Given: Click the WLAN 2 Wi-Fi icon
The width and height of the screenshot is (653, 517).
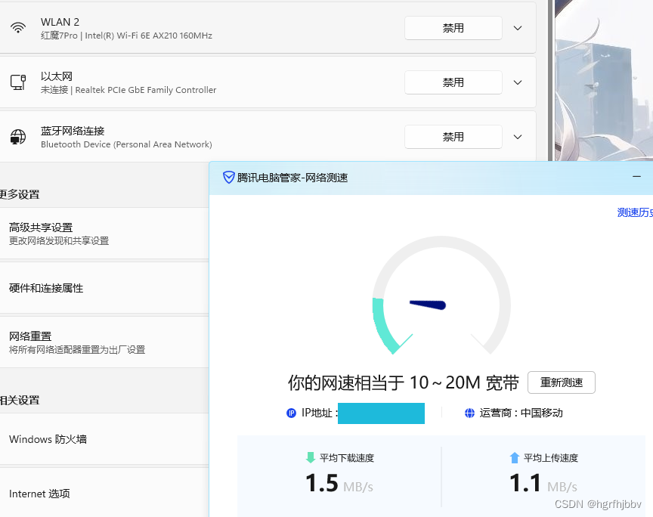Looking at the screenshot, I should [18, 28].
